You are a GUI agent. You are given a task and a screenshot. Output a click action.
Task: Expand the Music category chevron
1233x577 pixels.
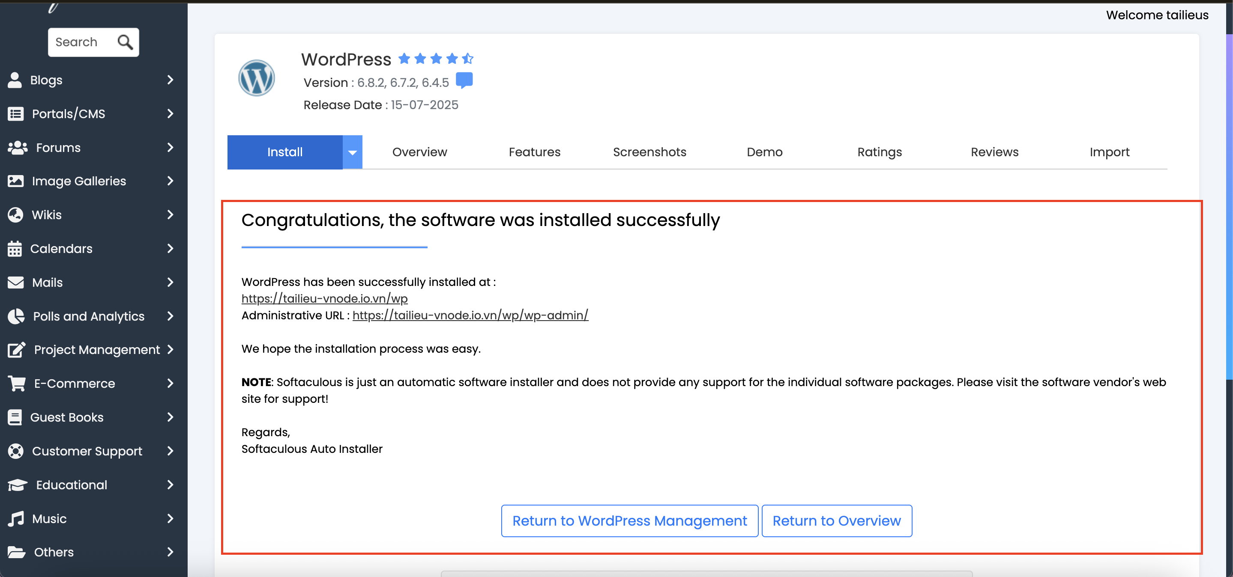(171, 519)
